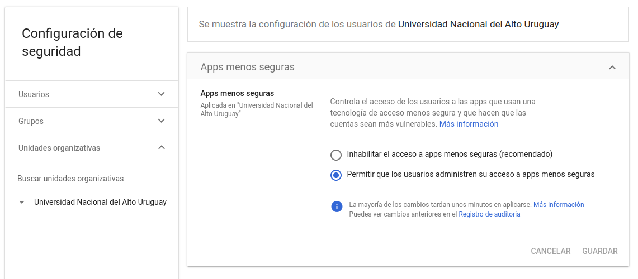Click the bold Unidades organizativas label text
This screenshot has height=279, width=638.
59,148
